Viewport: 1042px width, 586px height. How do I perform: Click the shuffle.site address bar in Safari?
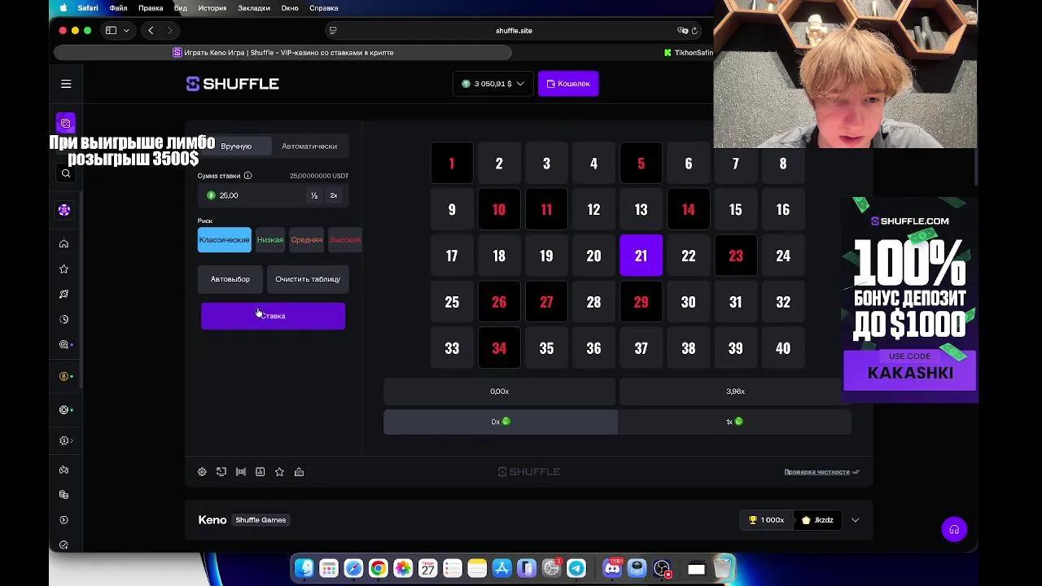click(x=514, y=31)
